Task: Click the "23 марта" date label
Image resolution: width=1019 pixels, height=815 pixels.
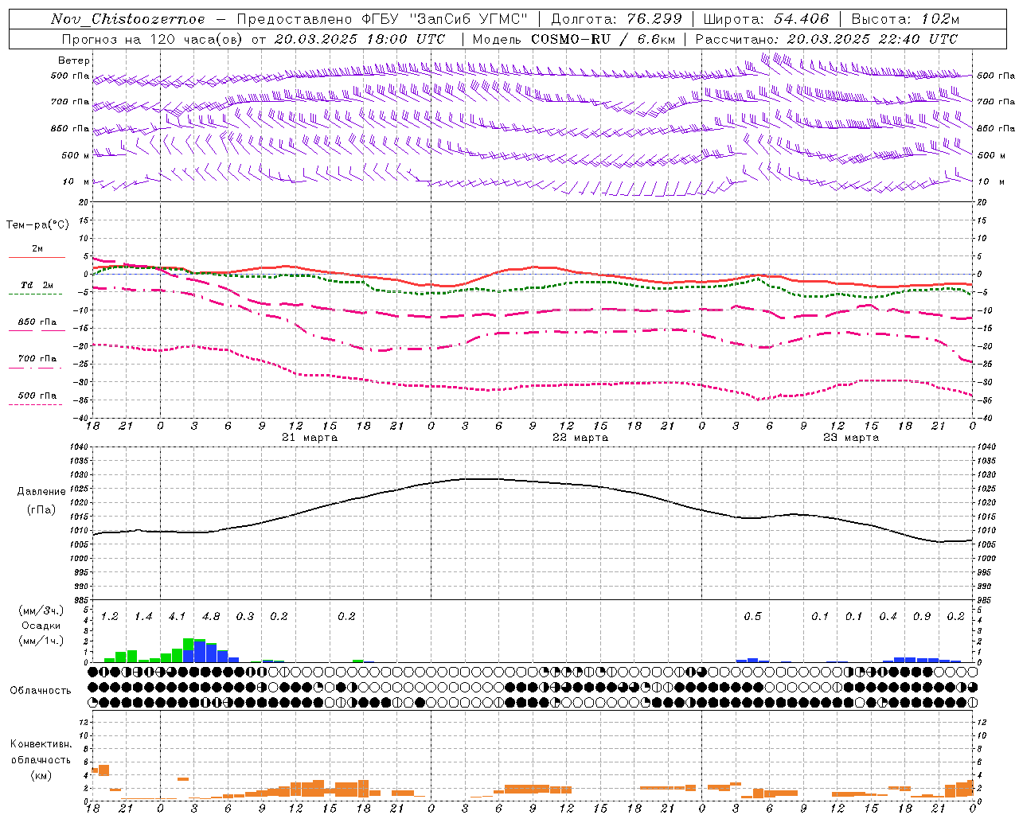Action: pyautogui.click(x=851, y=438)
